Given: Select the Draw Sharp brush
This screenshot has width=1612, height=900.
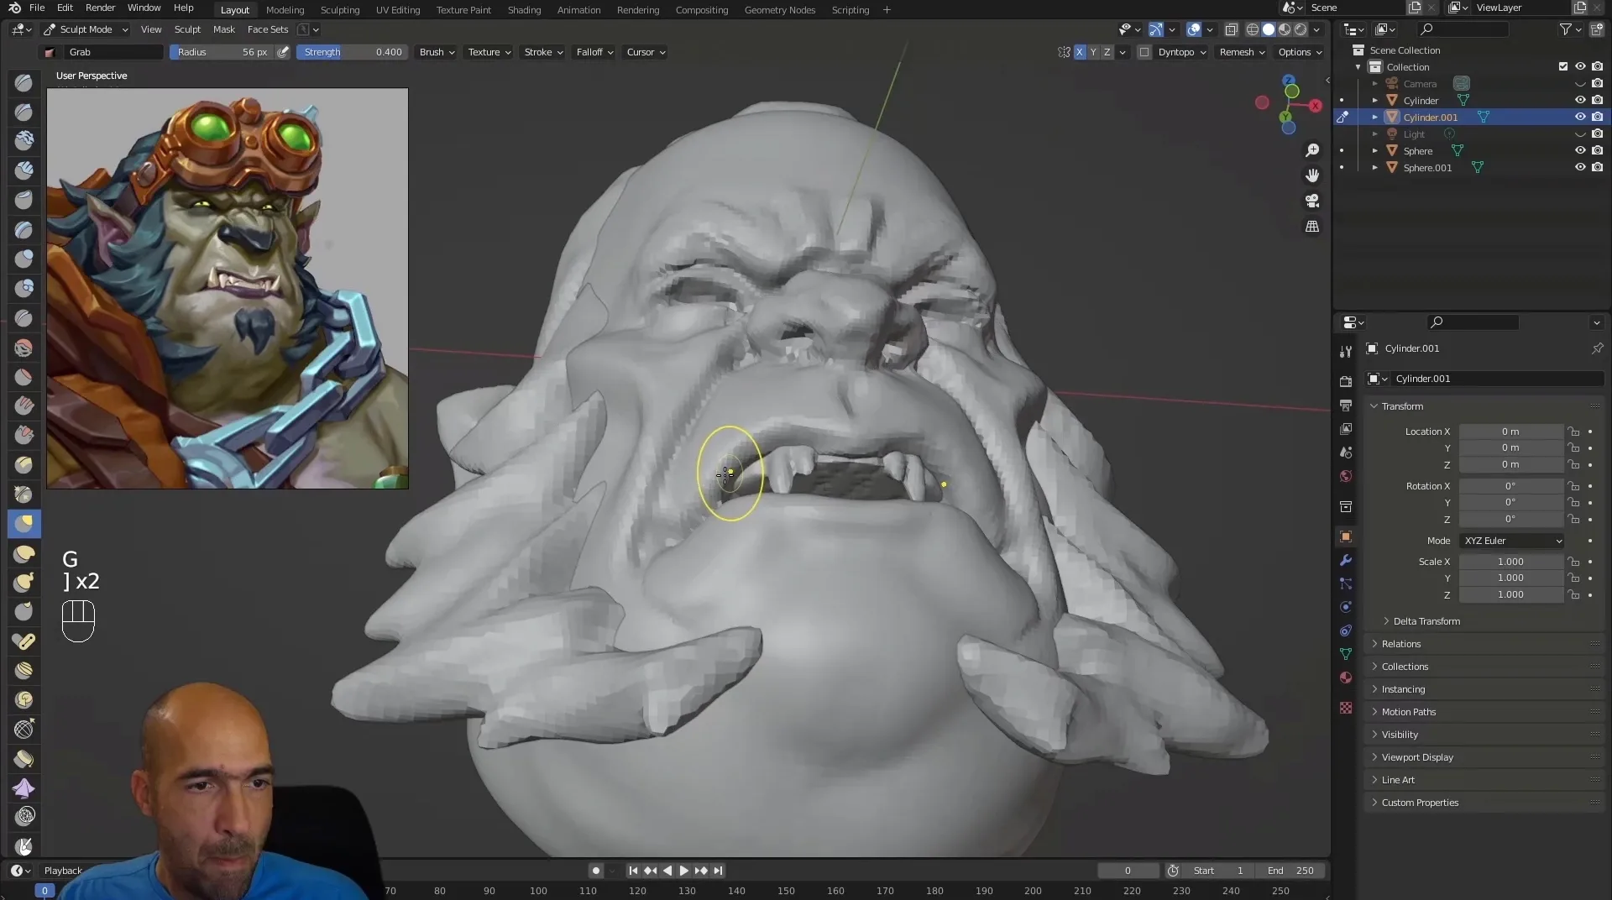Looking at the screenshot, I should [x=24, y=112].
